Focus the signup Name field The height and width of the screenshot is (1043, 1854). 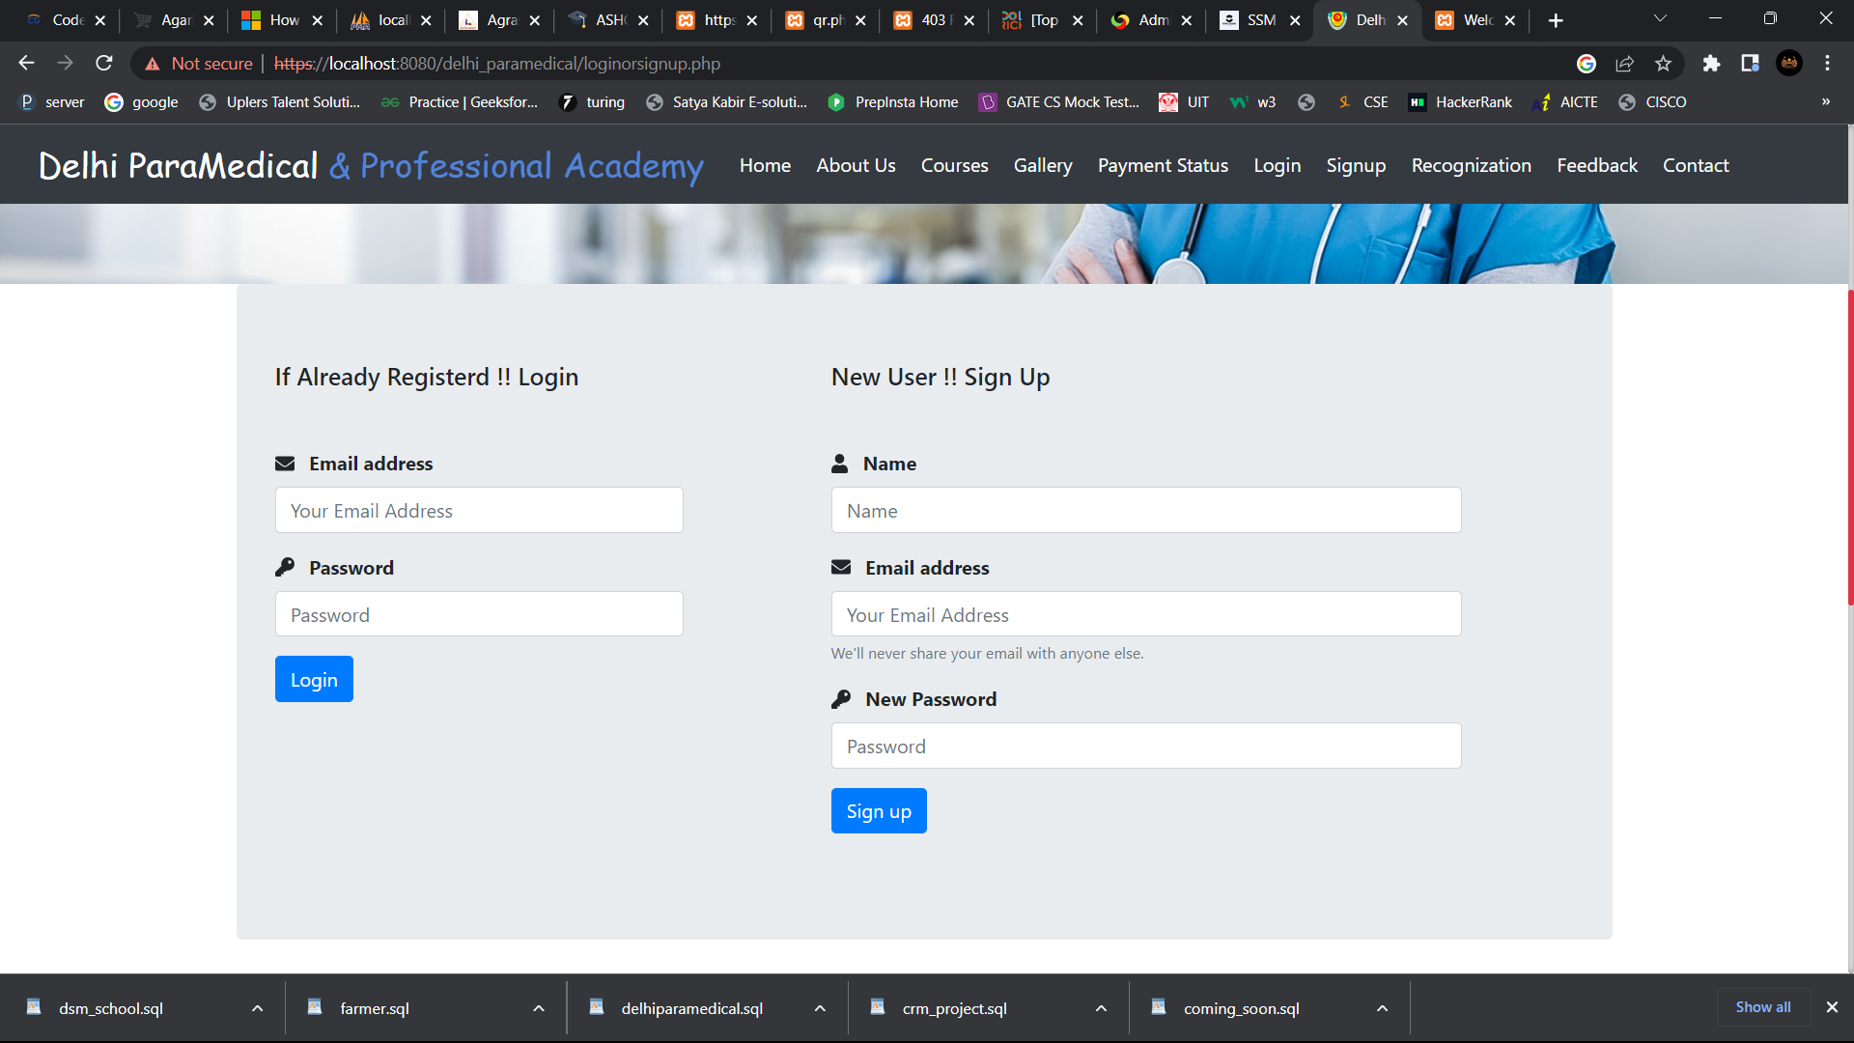(x=1146, y=510)
